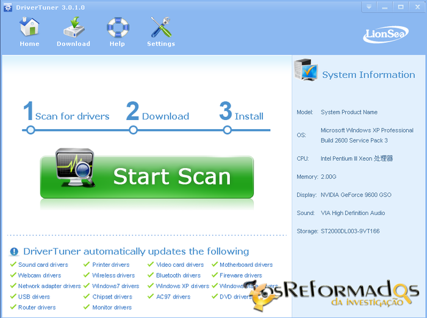Click the checkmark beside 'Motherboard drivers'
This screenshot has height=318, width=427.
pos(215,264)
